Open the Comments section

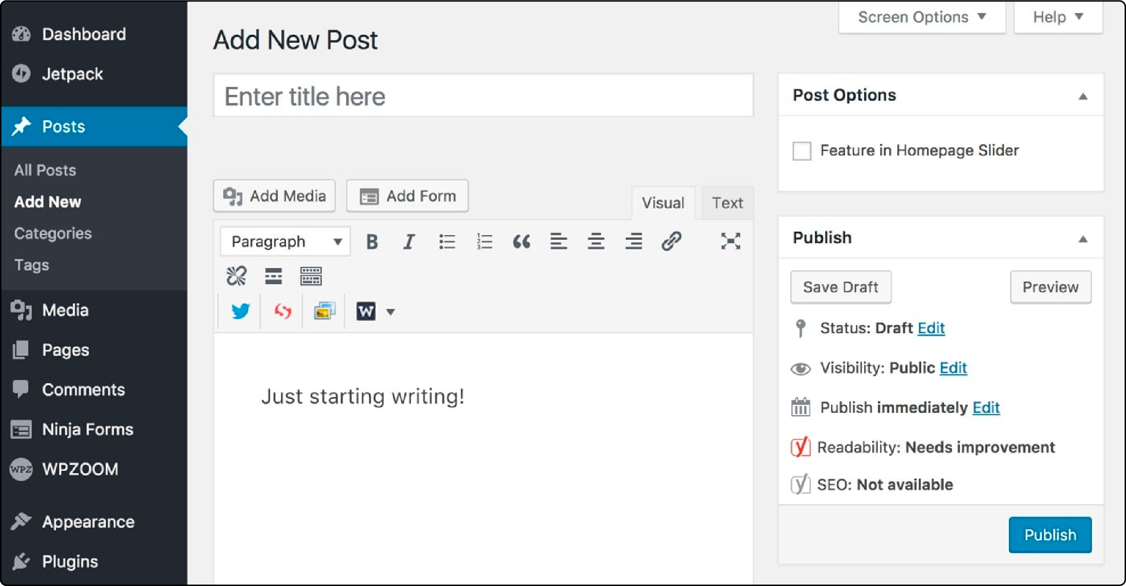point(94,389)
